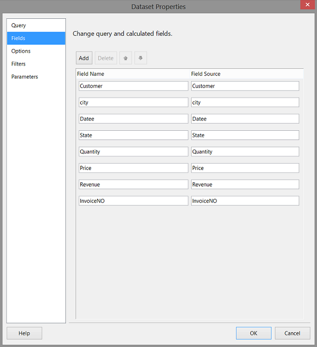
Task: Switch to the Options page
Action: [21, 51]
